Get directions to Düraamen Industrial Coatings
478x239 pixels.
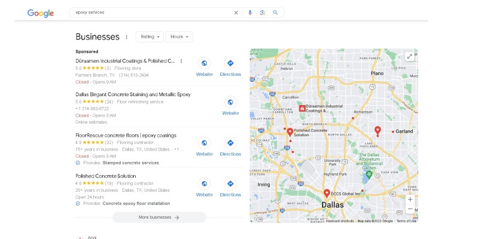pyautogui.click(x=231, y=63)
